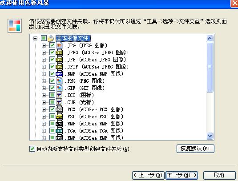Close the 色彩风暴 wizard window

tap(234, 3)
